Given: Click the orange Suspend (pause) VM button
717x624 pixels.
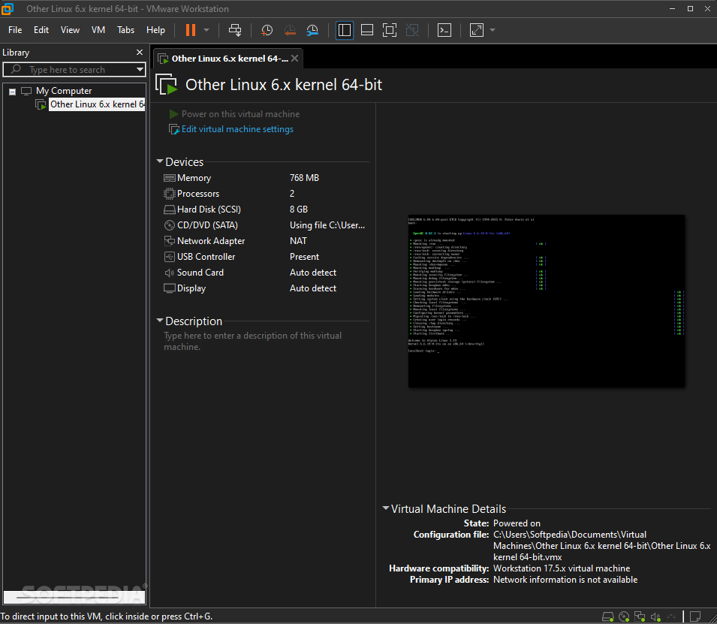Looking at the screenshot, I should click(x=191, y=30).
